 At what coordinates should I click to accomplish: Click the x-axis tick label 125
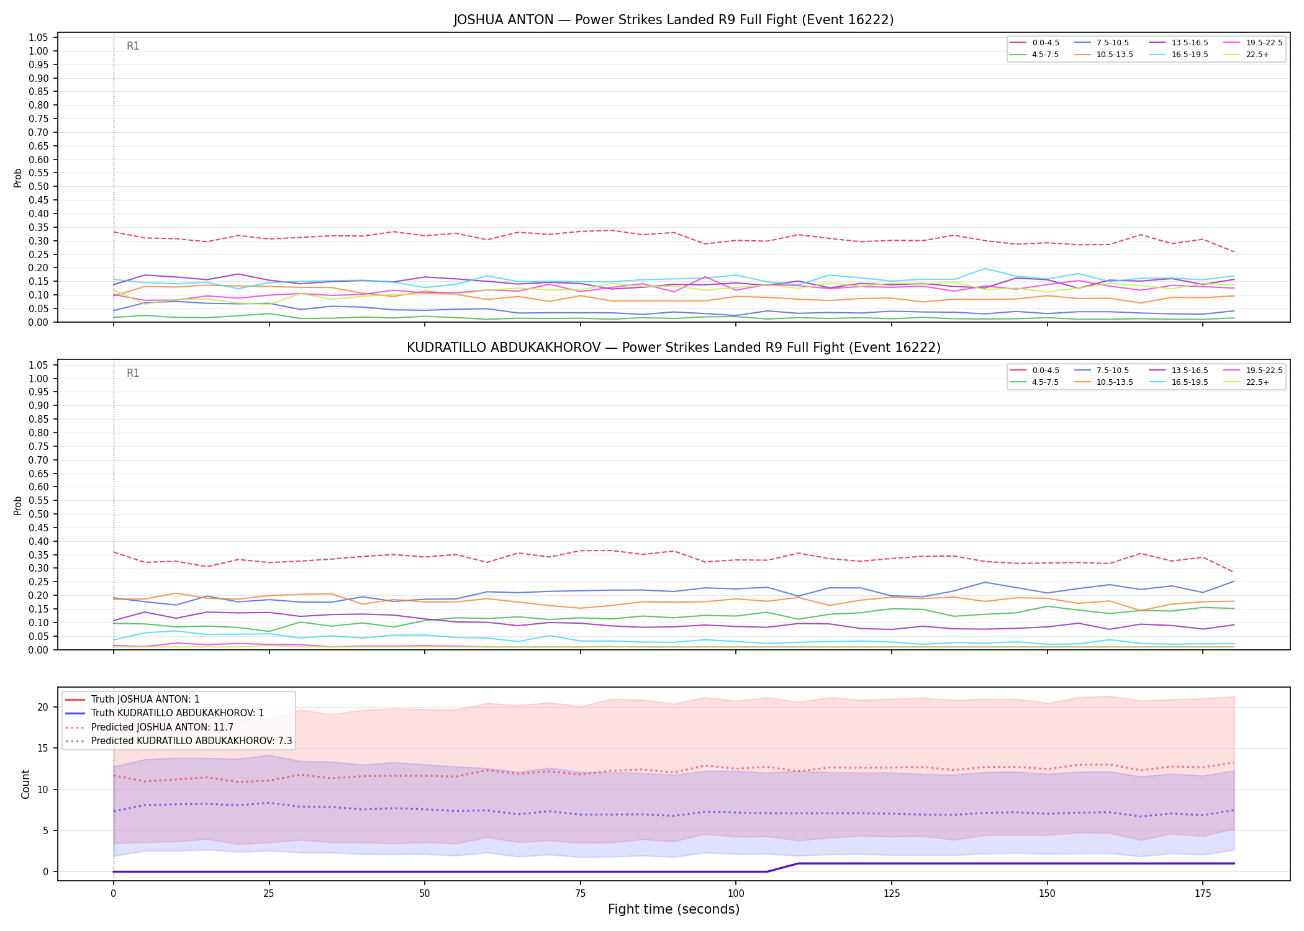pyautogui.click(x=892, y=894)
